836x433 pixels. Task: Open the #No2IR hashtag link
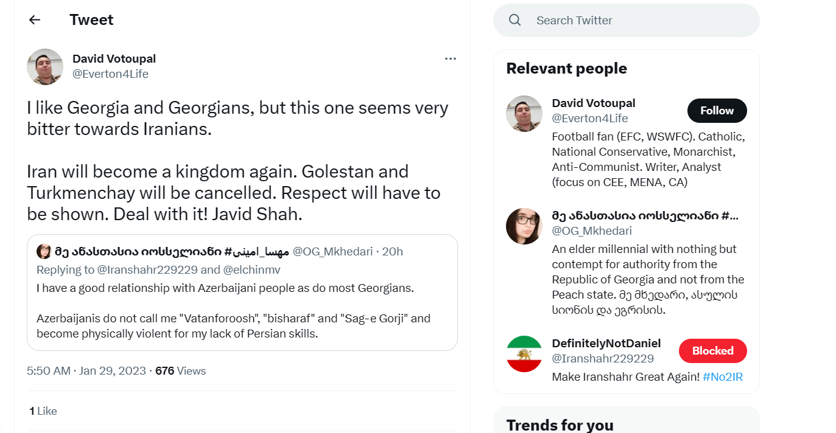pos(722,377)
